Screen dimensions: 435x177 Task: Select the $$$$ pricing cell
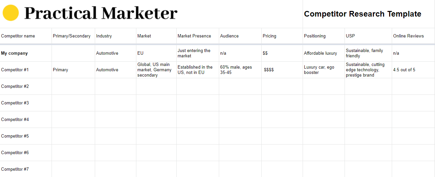coord(269,70)
